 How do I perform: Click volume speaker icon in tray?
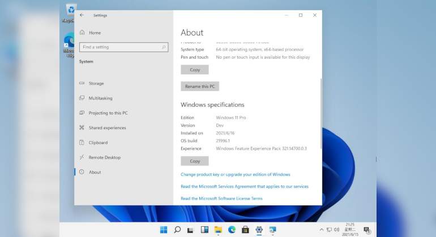point(336,230)
